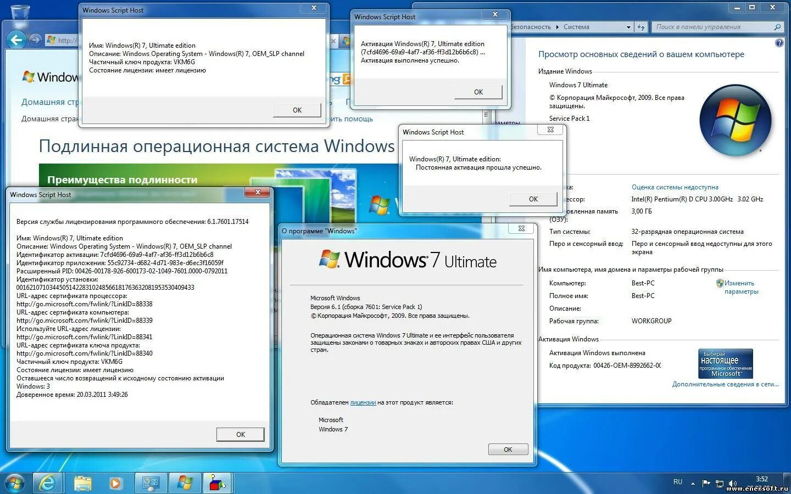791x494 pixels.
Task: Minimize the Control Panel System window
Action: (x=737, y=7)
